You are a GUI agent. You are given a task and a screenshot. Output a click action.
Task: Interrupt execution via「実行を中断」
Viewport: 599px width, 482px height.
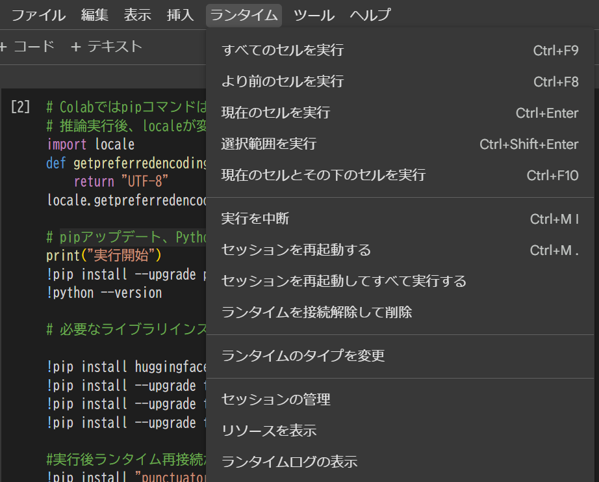click(x=253, y=219)
